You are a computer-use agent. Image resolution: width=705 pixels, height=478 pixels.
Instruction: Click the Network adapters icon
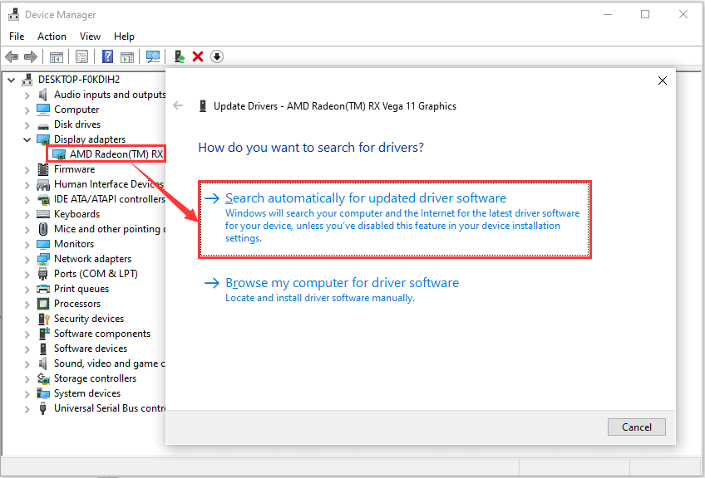(43, 259)
